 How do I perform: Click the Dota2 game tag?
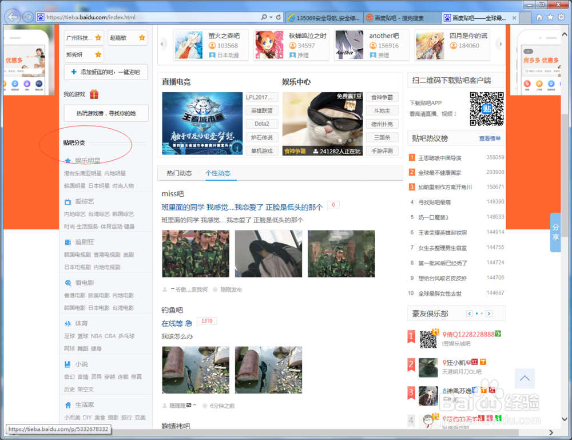tap(262, 124)
